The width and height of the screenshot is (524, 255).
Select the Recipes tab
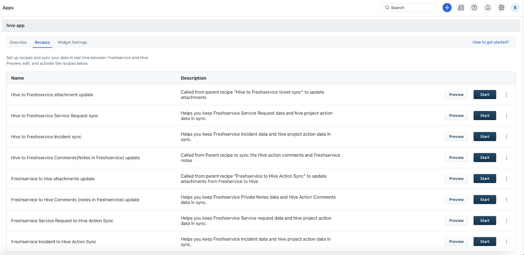[42, 42]
